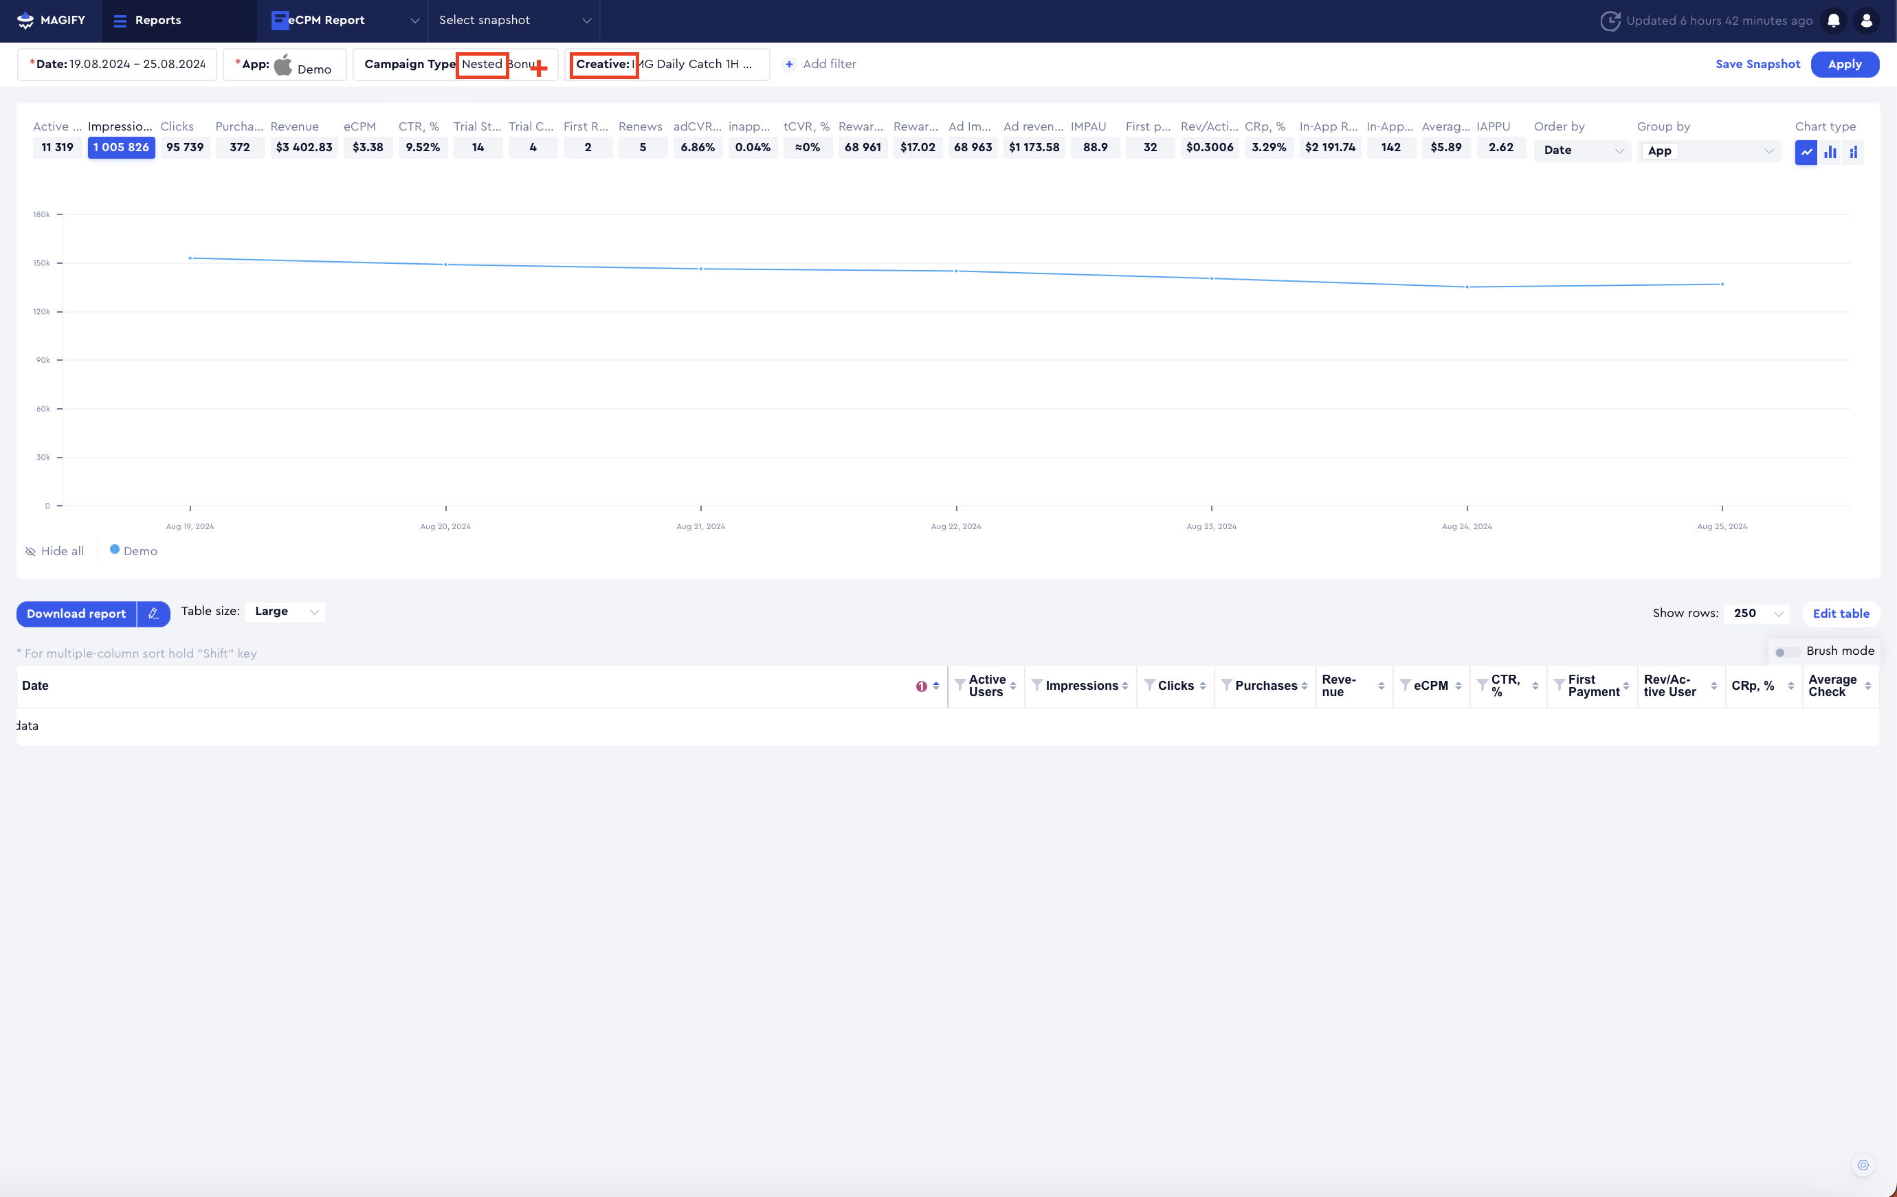Click Save Snapshot link
Screen dimensions: 1897x1197
click(1757, 64)
